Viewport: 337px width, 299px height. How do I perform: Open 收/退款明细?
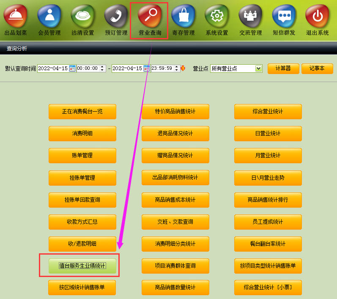82,244
